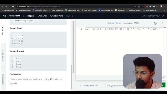
Task: Click line number 1 in the editor gutter
Action: [x=81, y=29]
